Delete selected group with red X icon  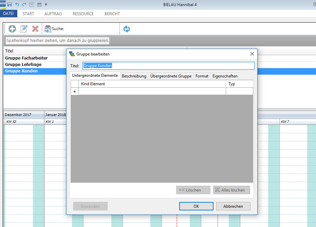(35, 29)
